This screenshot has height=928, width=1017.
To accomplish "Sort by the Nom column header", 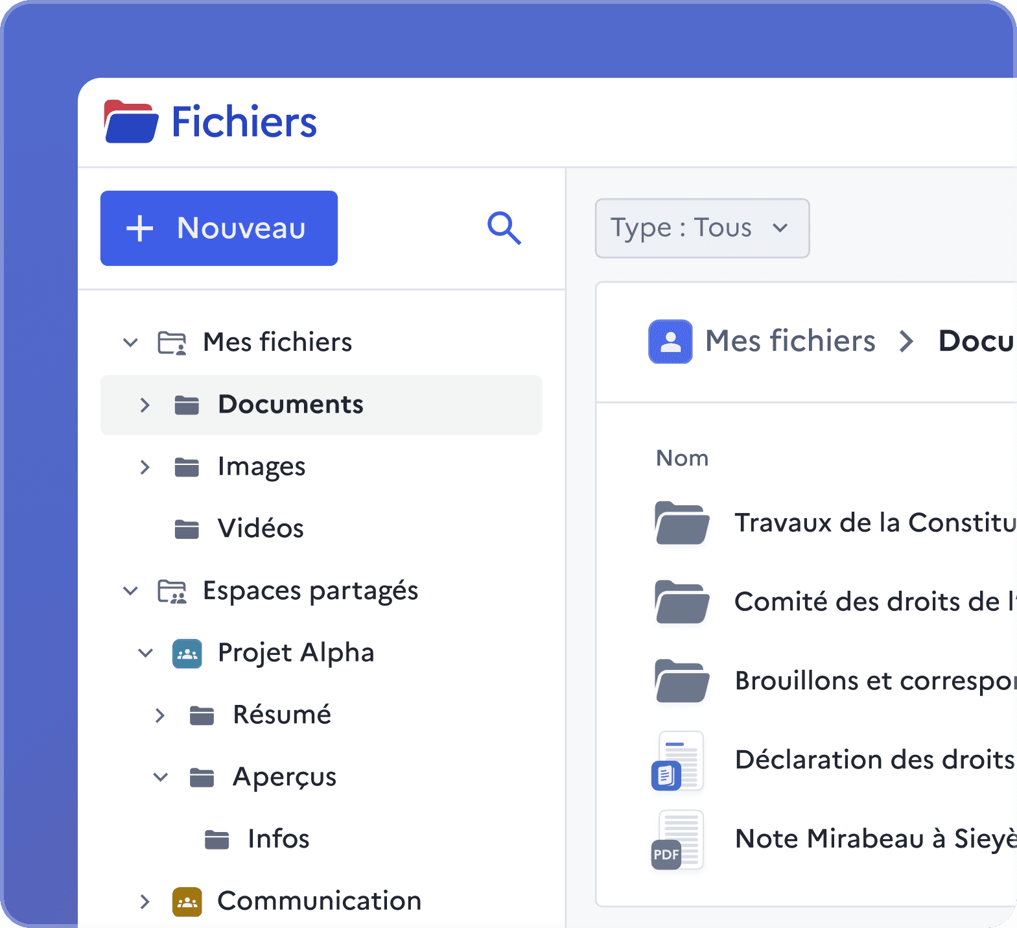I will click(682, 458).
